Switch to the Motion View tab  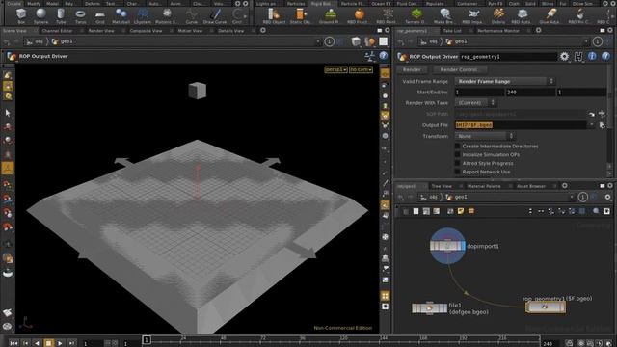[x=190, y=30]
